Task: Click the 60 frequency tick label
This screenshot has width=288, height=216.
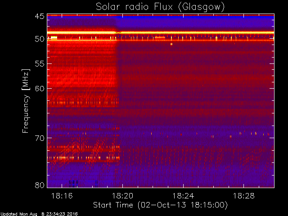Action: coord(40,89)
